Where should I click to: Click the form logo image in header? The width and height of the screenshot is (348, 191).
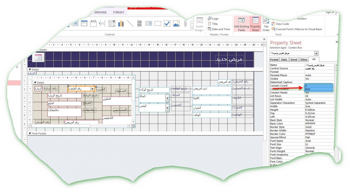39,57
